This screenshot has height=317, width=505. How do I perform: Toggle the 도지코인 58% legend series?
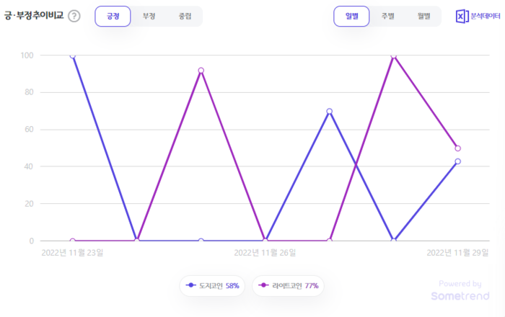(212, 285)
